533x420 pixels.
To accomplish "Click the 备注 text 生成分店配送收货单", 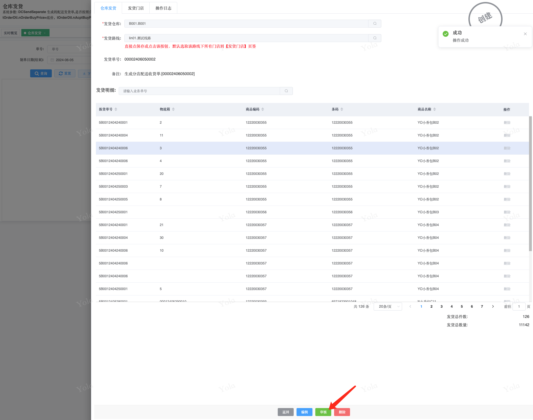I will [x=160, y=74].
